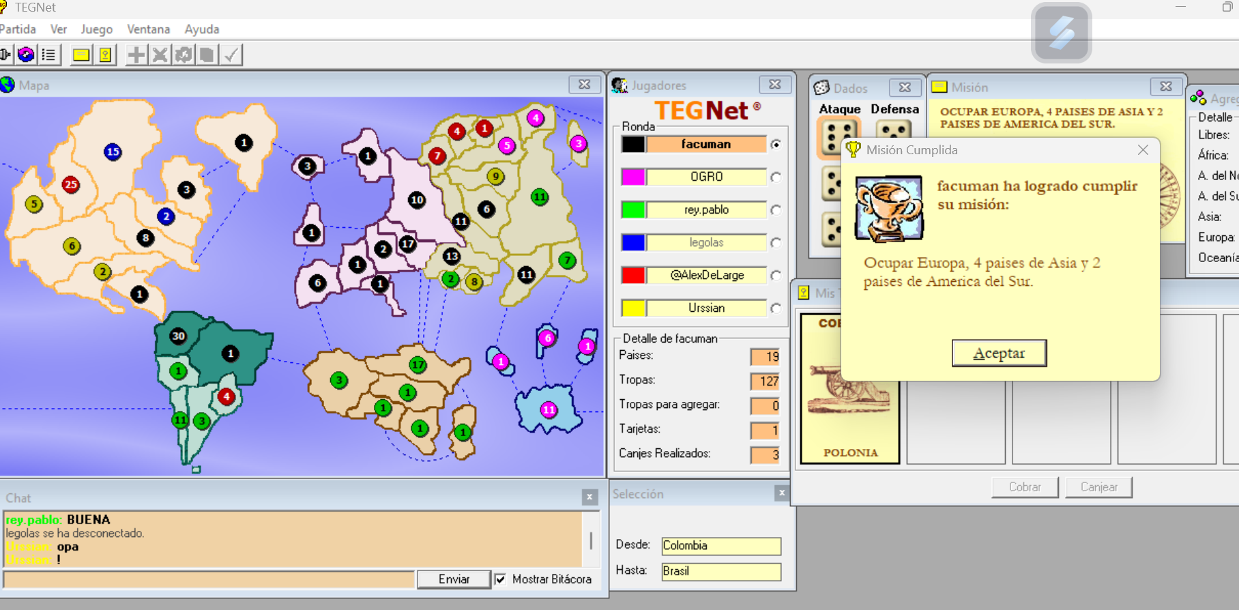
Task: Click the Países value 19
Action: point(765,357)
